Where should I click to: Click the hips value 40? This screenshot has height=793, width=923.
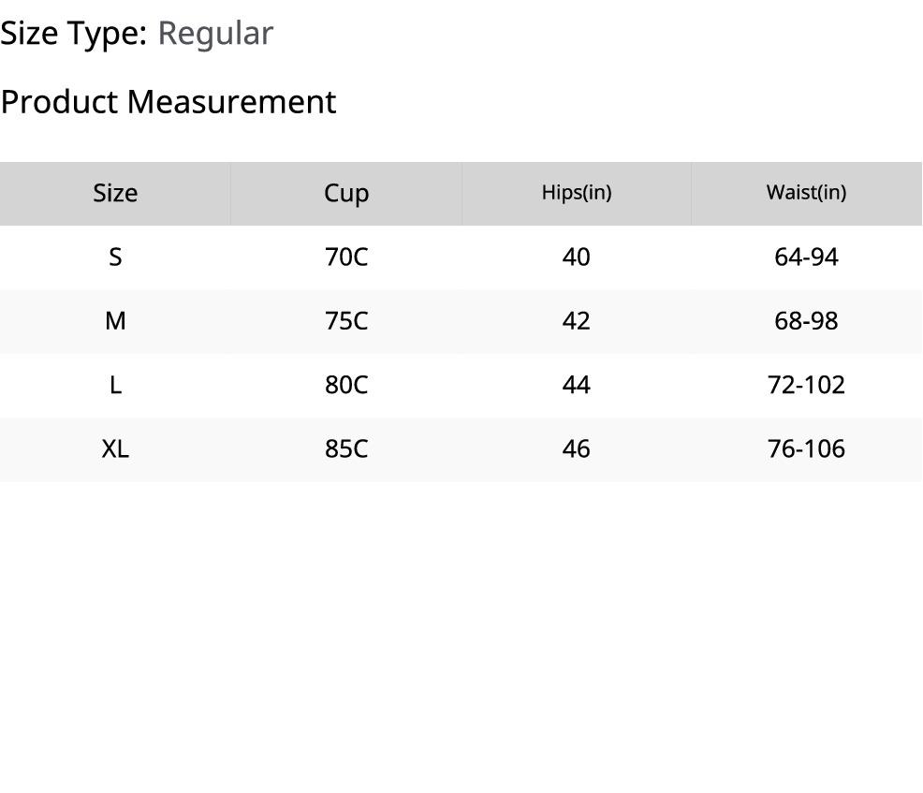pyautogui.click(x=577, y=257)
